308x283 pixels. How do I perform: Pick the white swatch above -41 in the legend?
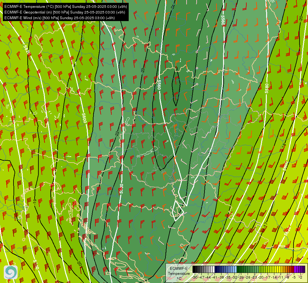tap(214, 269)
